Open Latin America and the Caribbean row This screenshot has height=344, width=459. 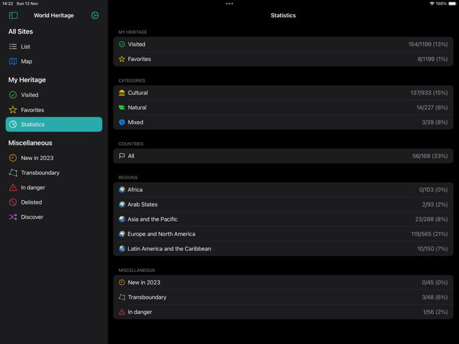(x=283, y=248)
